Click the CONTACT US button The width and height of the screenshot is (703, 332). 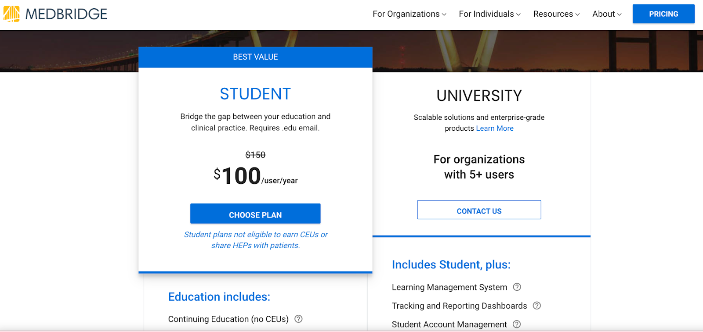479,211
